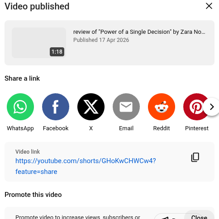Send the video link by Email icon
The width and height of the screenshot is (219, 219).
pyautogui.click(x=126, y=107)
